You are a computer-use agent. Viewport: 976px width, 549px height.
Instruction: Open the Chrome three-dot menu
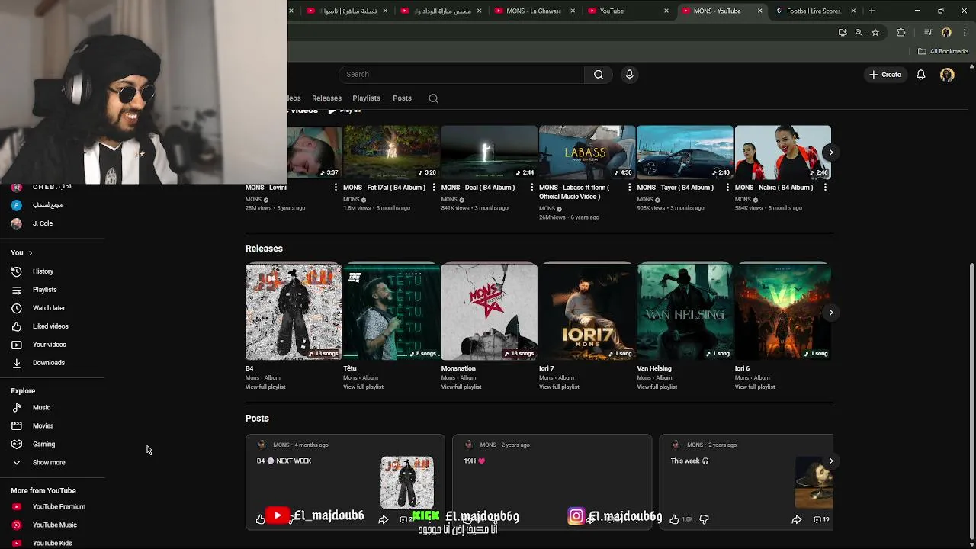coord(965,33)
